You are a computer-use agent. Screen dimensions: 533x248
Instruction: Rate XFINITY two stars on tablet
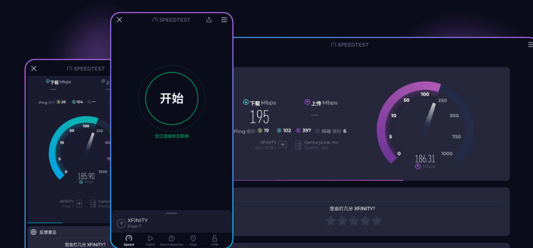[342, 221]
